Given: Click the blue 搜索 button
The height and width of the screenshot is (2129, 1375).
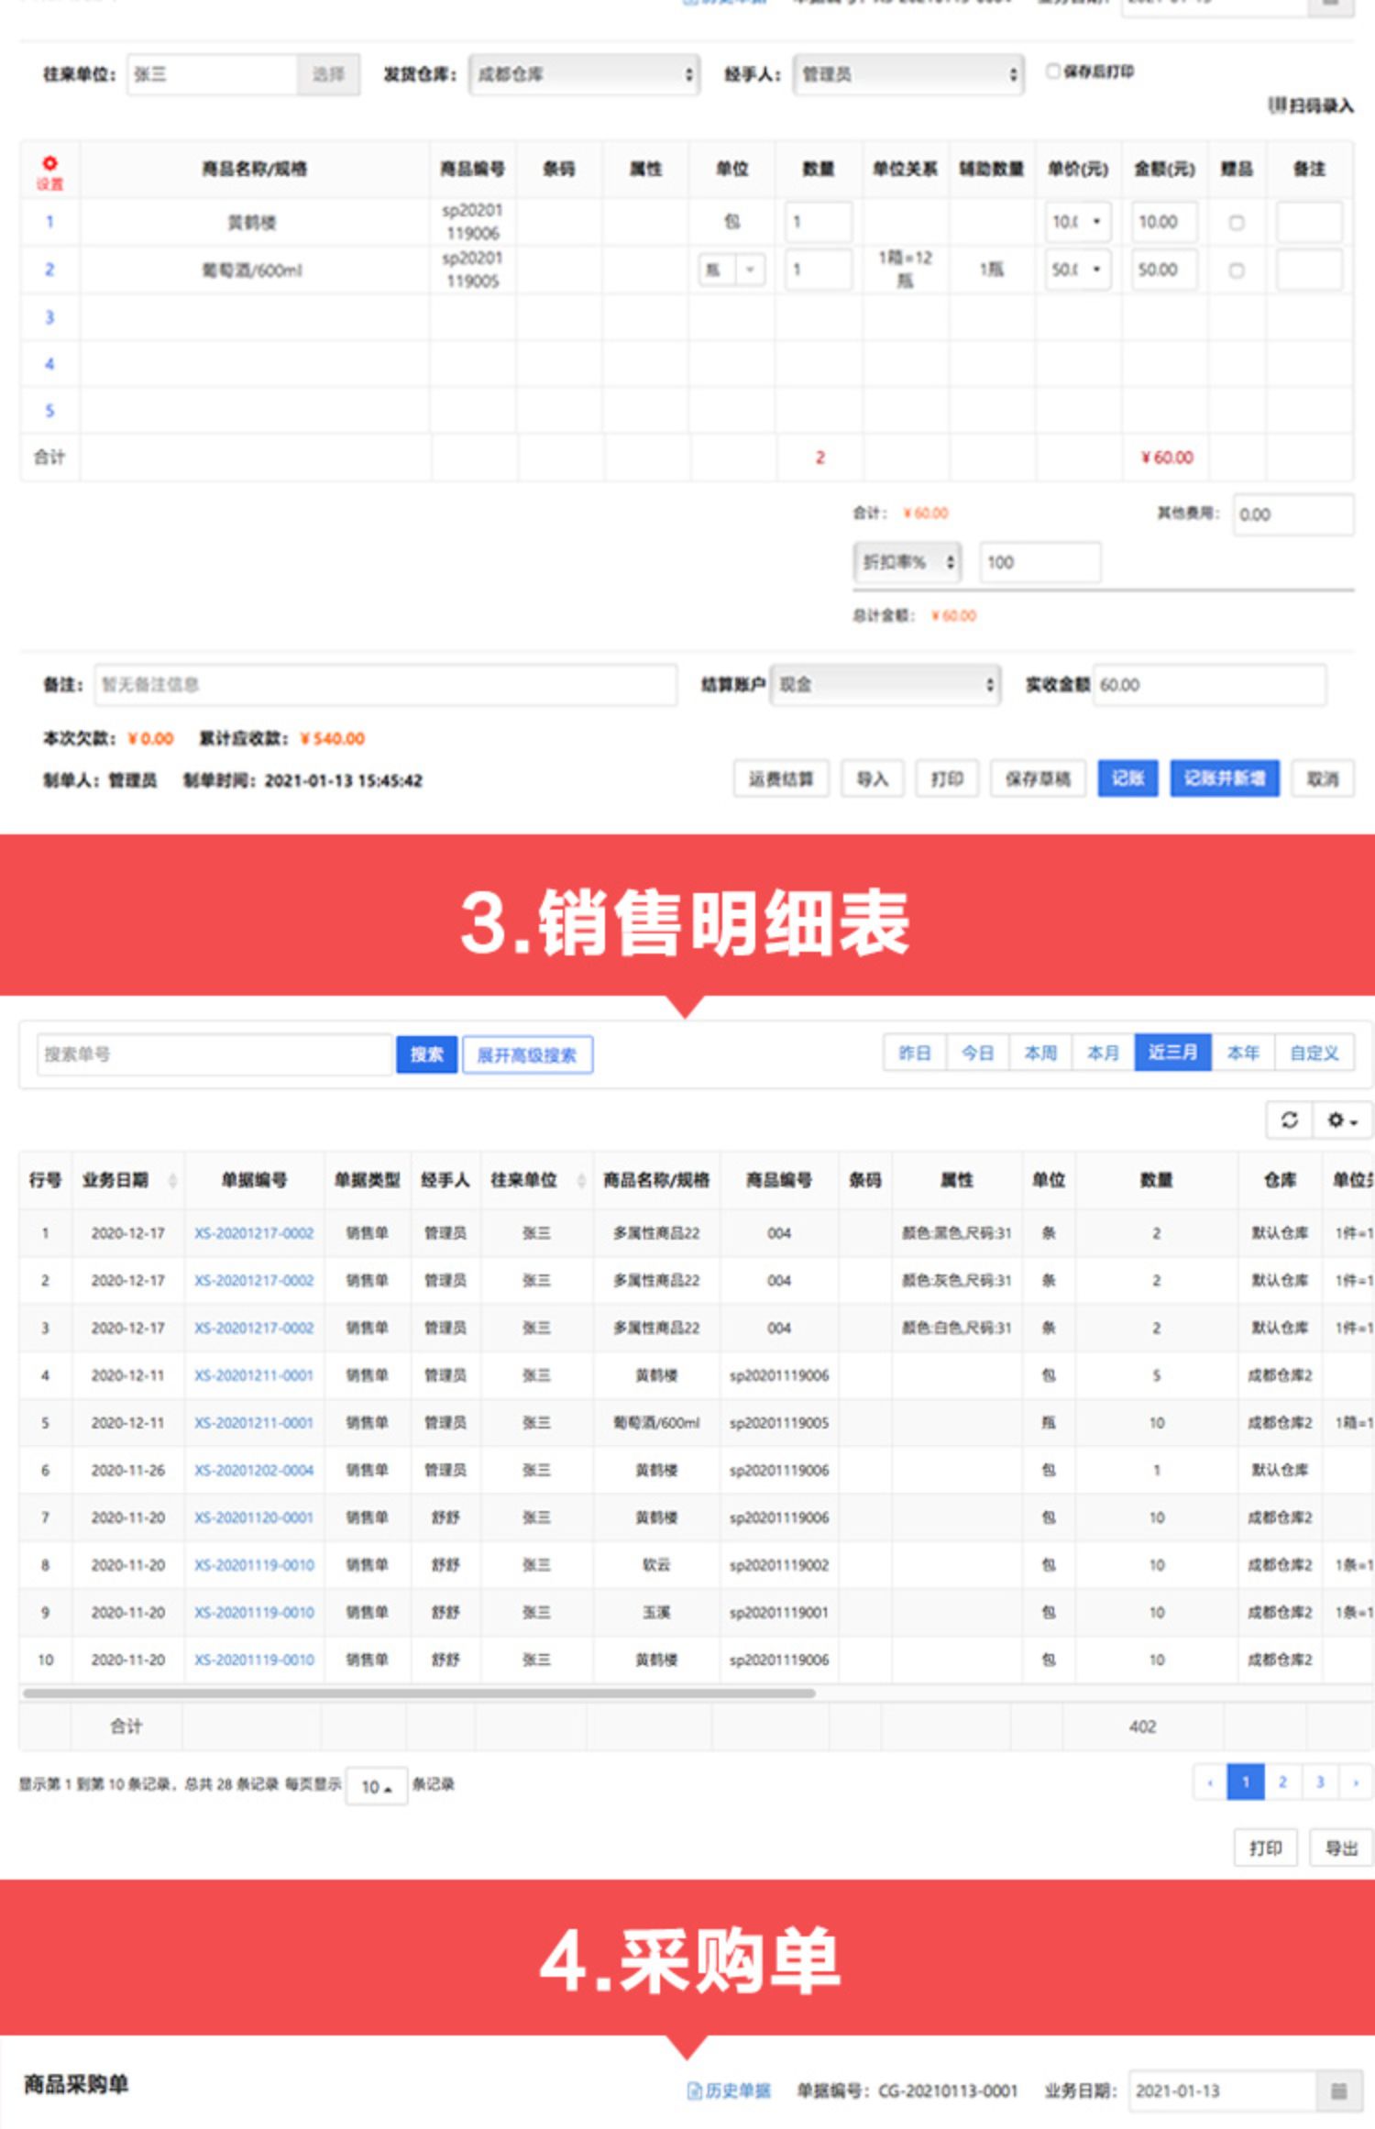Looking at the screenshot, I should [x=426, y=1054].
